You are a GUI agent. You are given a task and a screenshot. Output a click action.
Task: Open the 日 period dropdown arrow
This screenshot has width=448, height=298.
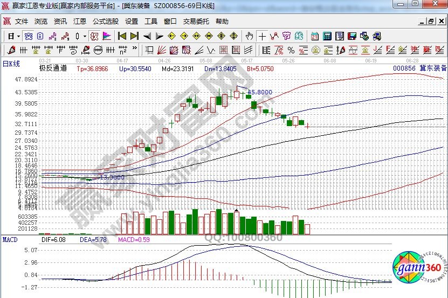click(x=18, y=36)
